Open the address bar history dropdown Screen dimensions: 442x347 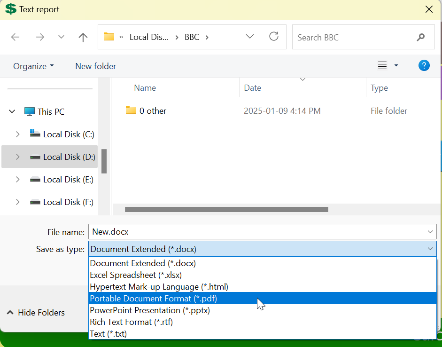point(250,36)
